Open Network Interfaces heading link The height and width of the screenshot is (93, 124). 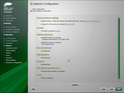[45, 35]
